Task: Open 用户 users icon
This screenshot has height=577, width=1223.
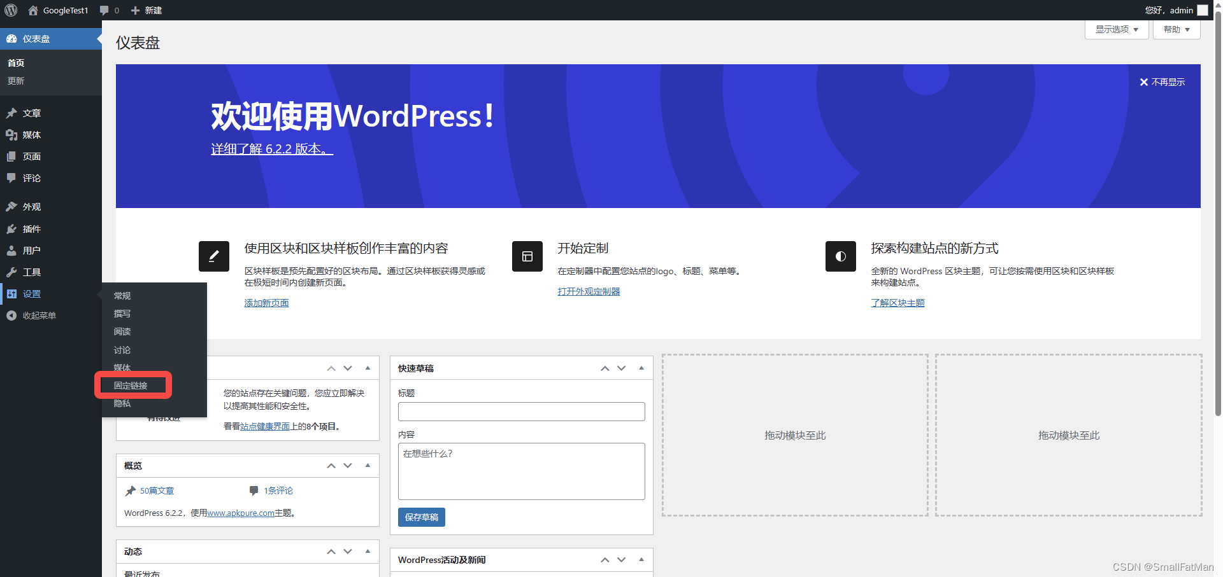Action: (11, 251)
